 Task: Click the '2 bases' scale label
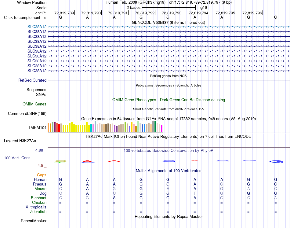[x=133, y=8]
